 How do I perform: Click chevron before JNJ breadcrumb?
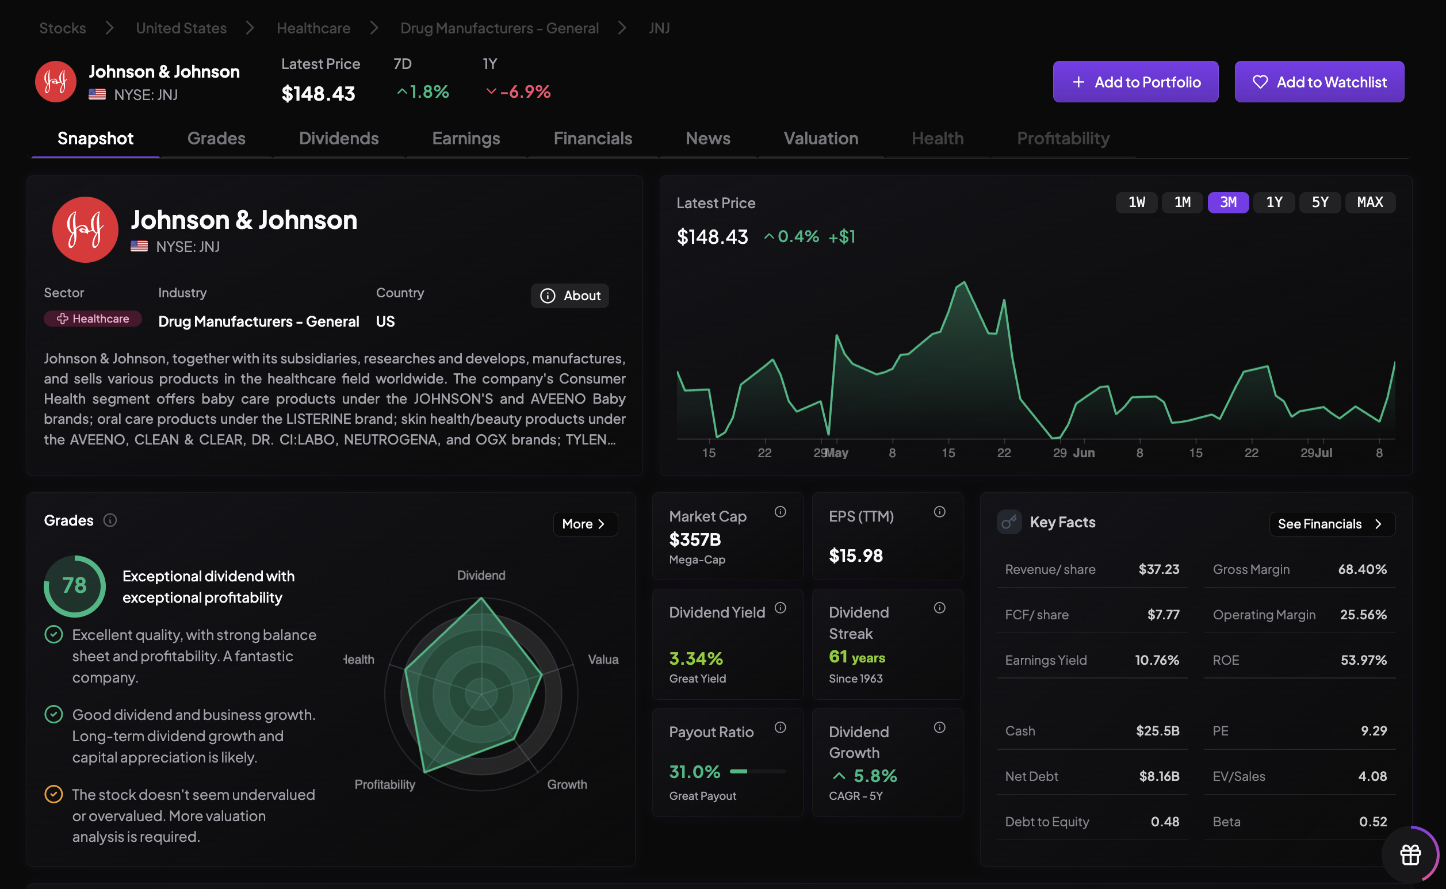pos(623,28)
